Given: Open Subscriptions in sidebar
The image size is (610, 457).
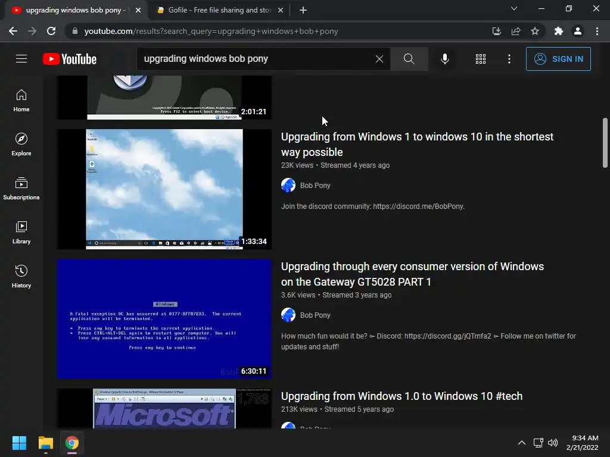Looking at the screenshot, I should coord(21,189).
